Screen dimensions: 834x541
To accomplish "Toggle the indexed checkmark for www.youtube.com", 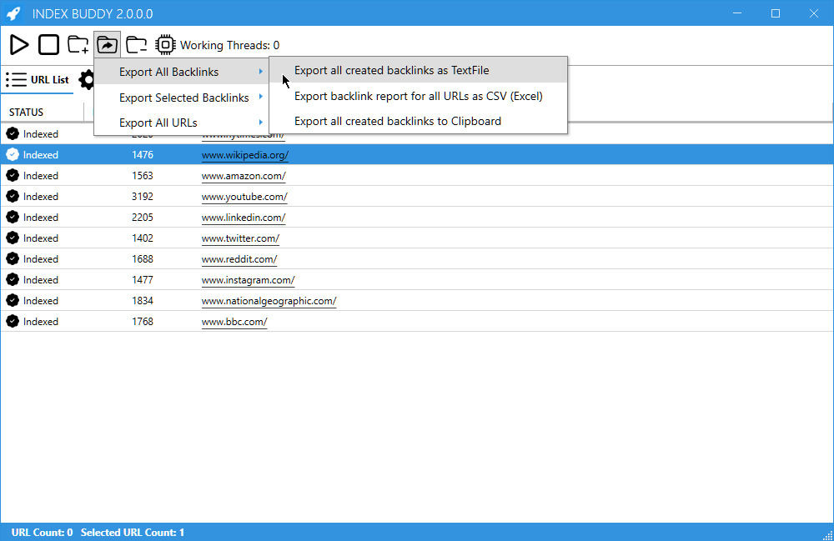I will (12, 196).
